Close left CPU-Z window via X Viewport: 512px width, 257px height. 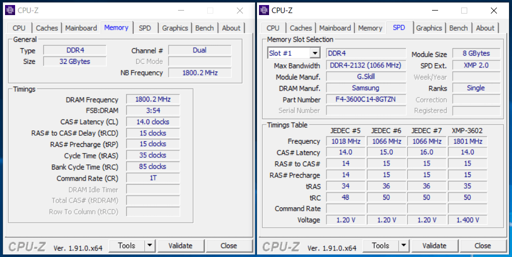240,11
